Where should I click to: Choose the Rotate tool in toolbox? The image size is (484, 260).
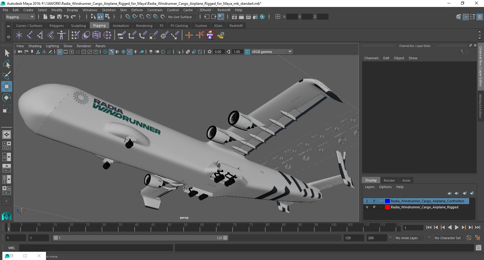tap(7, 98)
